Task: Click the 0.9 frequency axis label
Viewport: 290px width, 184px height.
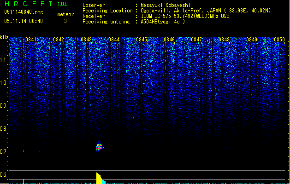Action: click(4, 106)
